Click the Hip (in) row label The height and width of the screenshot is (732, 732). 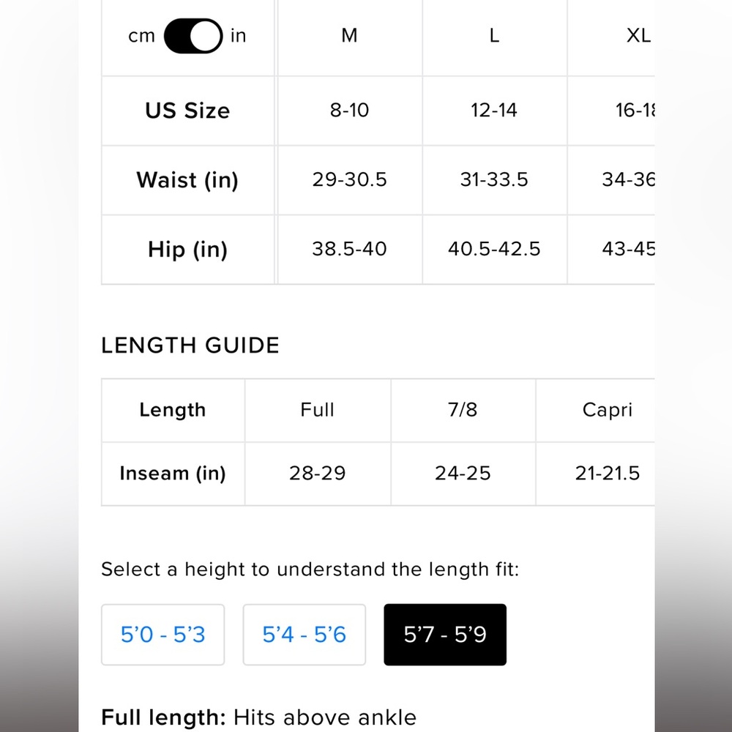tap(187, 250)
